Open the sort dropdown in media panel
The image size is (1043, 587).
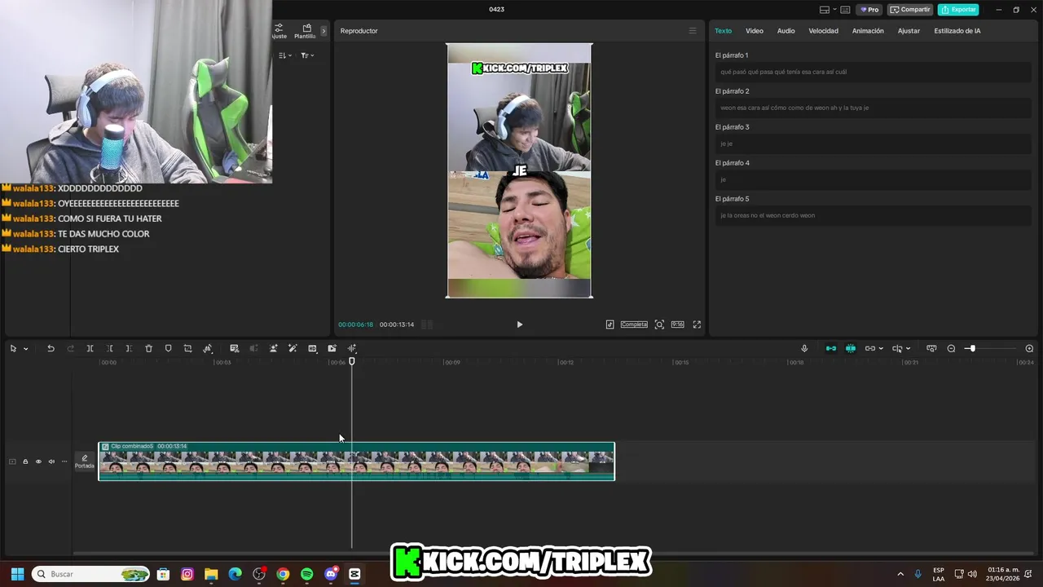click(284, 55)
